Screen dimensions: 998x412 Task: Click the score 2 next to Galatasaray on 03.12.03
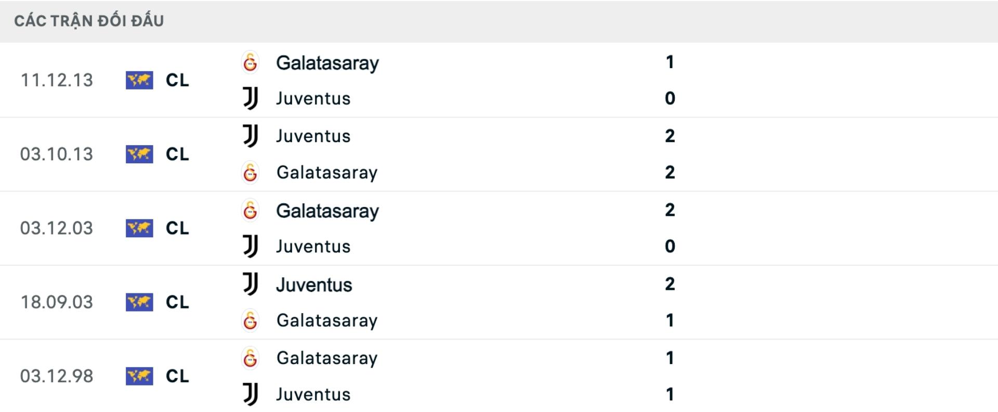click(671, 211)
